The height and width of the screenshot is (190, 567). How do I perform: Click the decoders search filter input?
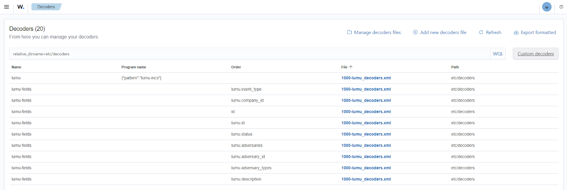tap(248, 54)
